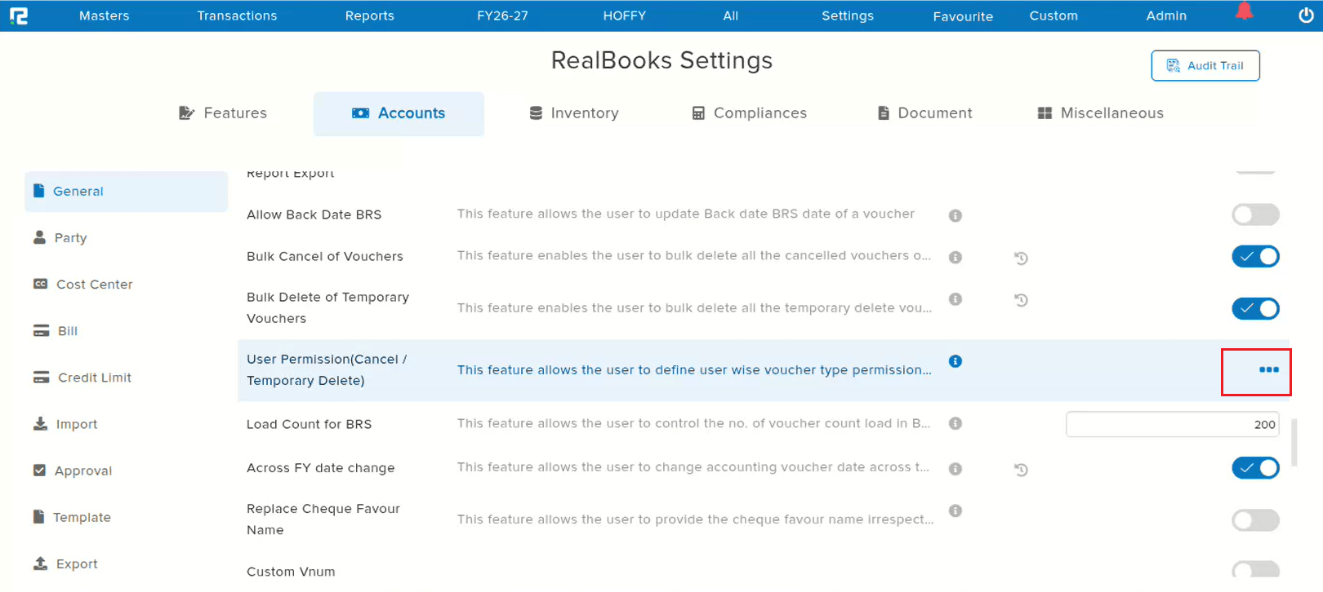1323x592 pixels.
Task: Click the RealBooks Settings heading
Action: click(x=661, y=60)
